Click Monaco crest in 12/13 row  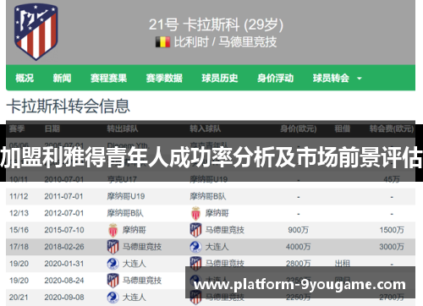point(195,213)
